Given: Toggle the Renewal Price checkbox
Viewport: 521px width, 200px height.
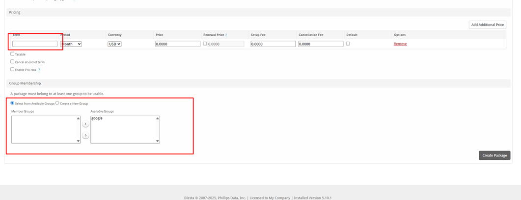Looking at the screenshot, I should tap(205, 44).
